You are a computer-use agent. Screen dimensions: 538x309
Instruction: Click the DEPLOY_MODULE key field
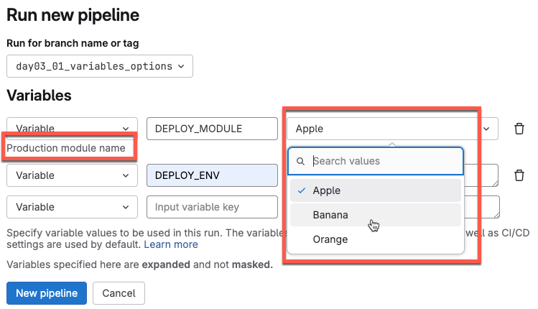pos(211,129)
